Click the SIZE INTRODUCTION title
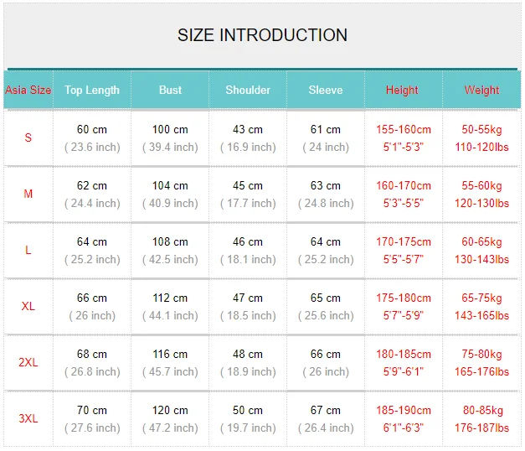This screenshot has height=451, width=525. 262,35
